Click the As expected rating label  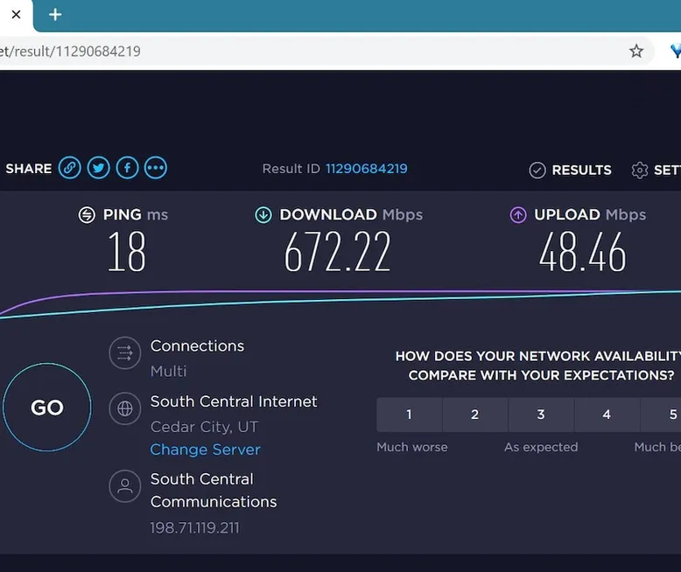tap(541, 447)
